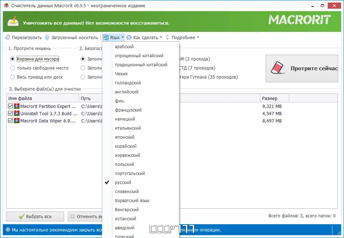Select the checked русский language entry
Screen dimensions: 344x238
(141, 182)
